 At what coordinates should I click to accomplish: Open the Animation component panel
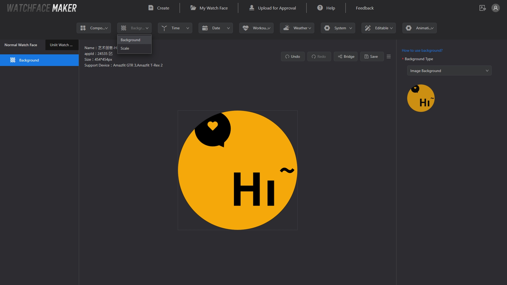419,28
